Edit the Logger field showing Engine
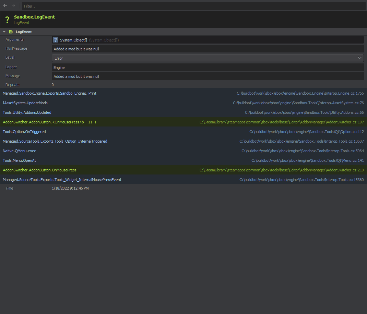This screenshot has height=314, width=367. click(208, 68)
